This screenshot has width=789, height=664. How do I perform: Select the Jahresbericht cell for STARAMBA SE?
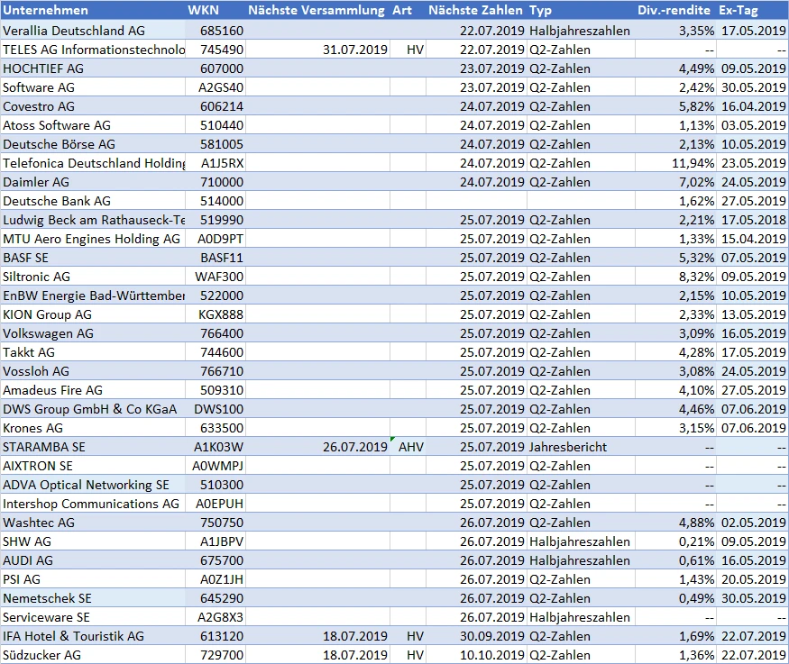point(568,447)
